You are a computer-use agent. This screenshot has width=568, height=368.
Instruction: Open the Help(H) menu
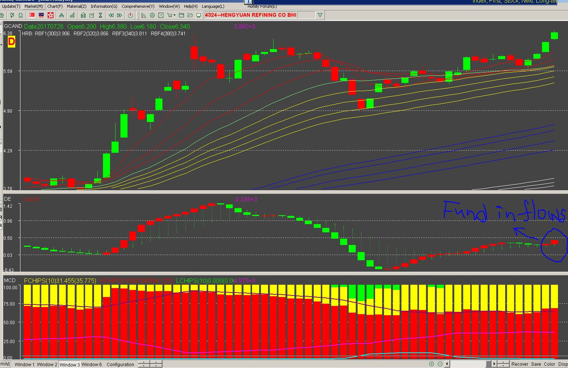coord(191,6)
